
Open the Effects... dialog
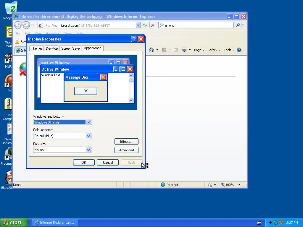[x=126, y=142]
